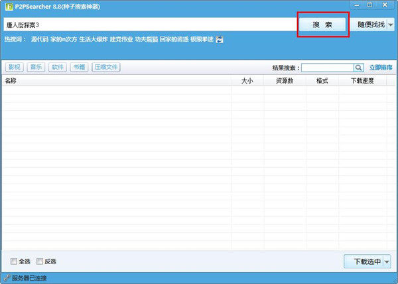Screen dimensions: 398x284
Task: Click the hot keyword 源代码 link
Action: click(39, 39)
